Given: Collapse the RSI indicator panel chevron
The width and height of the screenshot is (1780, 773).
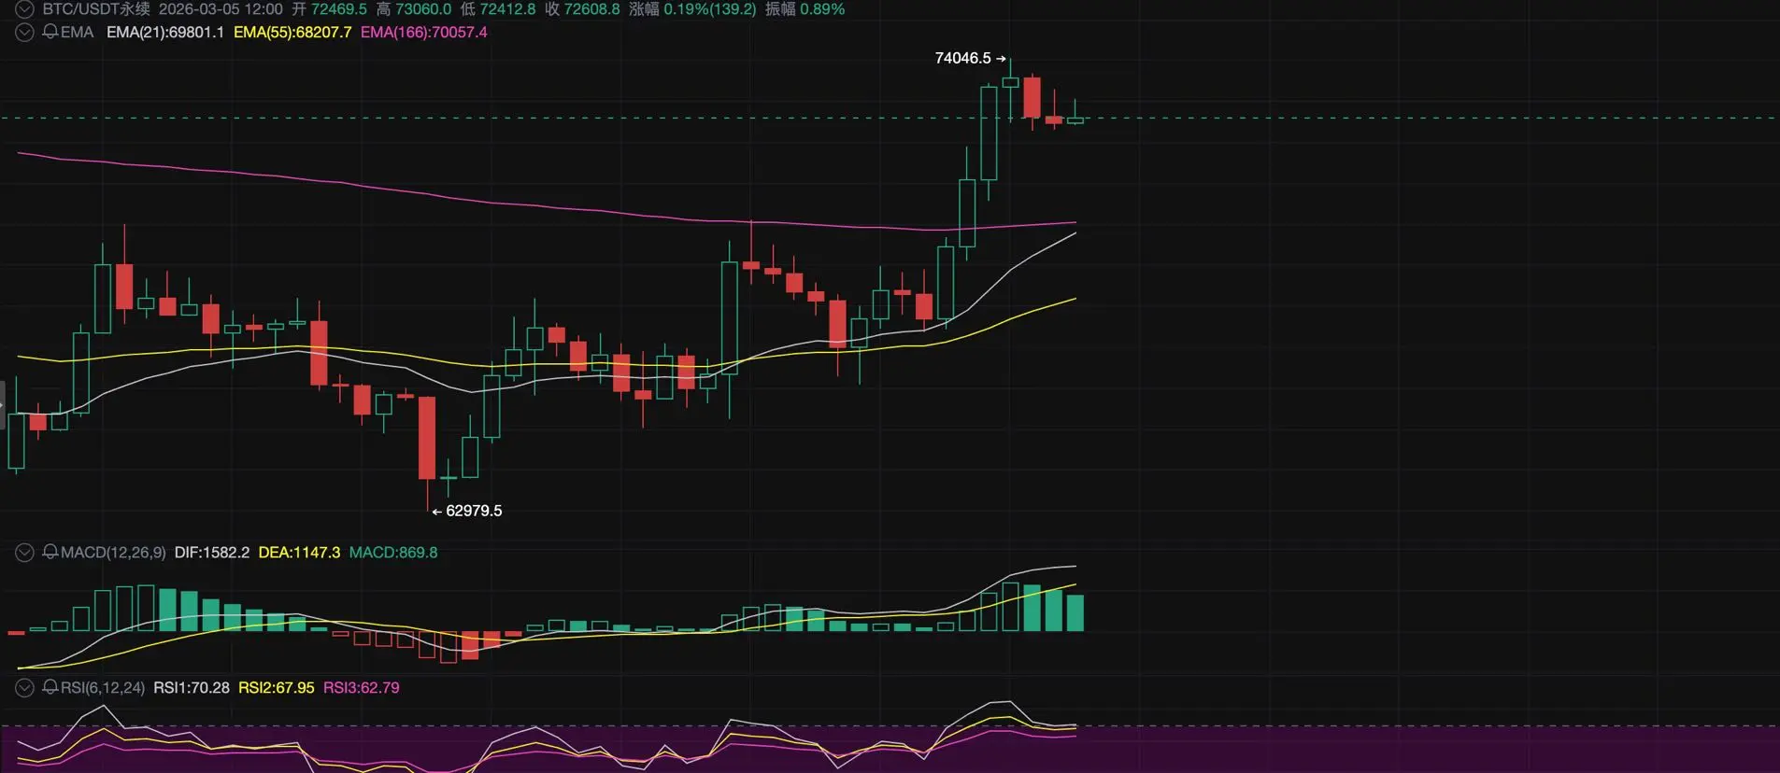Looking at the screenshot, I should (x=24, y=688).
